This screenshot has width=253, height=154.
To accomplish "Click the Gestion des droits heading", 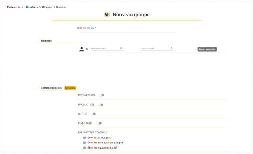I will [51, 88].
